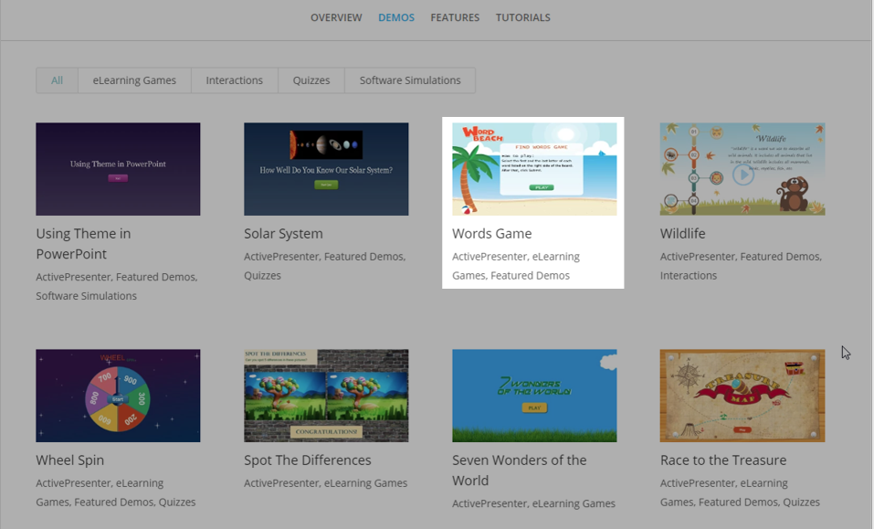Viewport: 874px width, 529px height.
Task: Filter demos by eLearning Games
Action: coord(134,80)
